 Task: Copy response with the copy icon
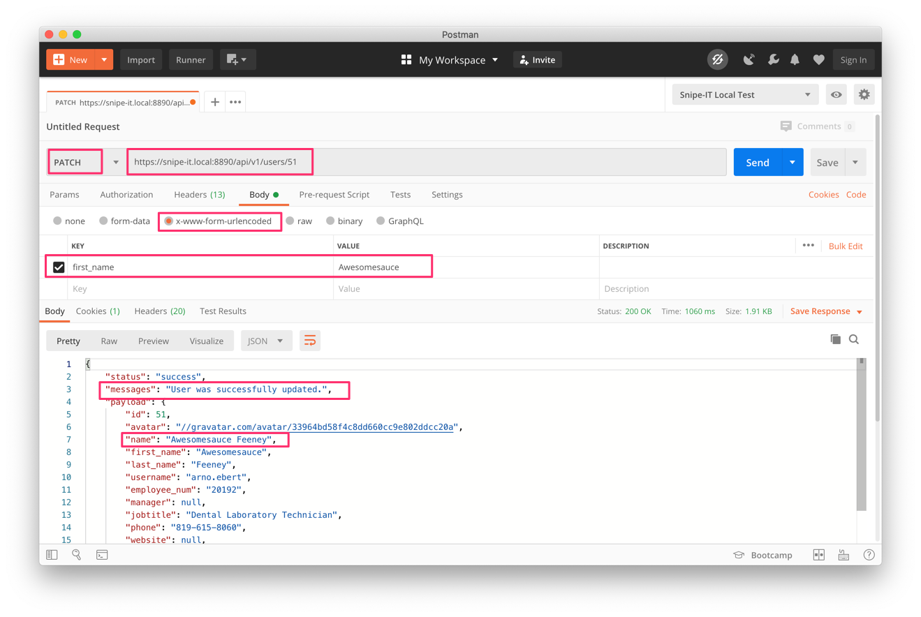(835, 339)
